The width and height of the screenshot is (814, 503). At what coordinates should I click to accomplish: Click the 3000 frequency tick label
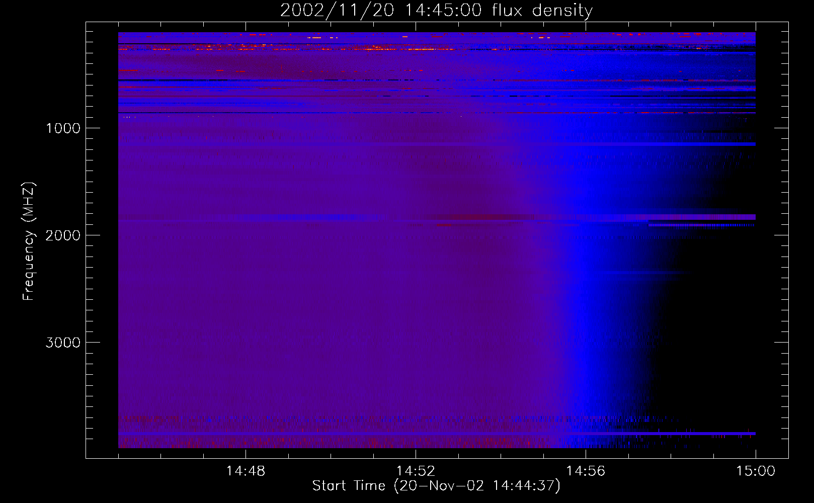coord(63,343)
